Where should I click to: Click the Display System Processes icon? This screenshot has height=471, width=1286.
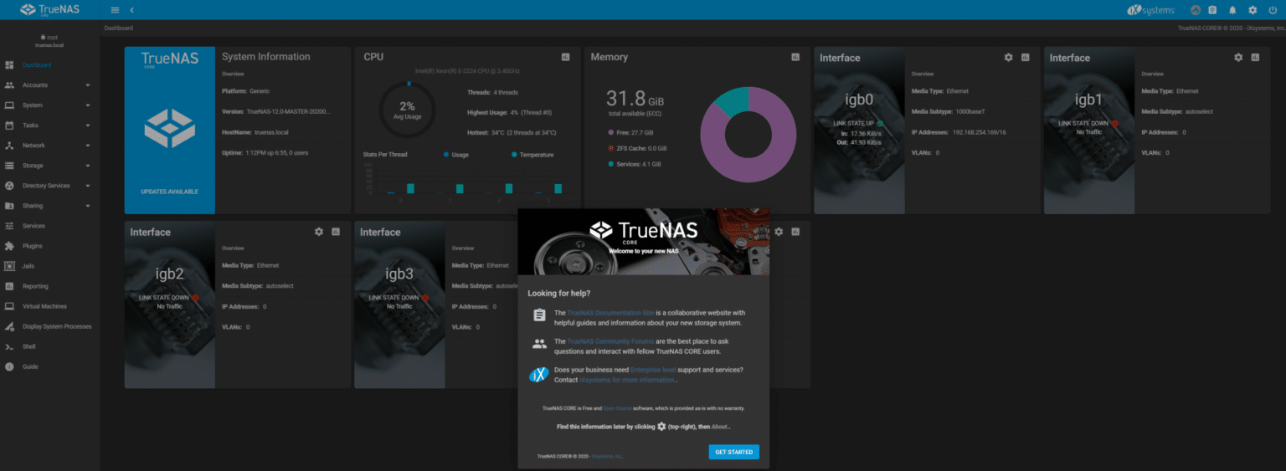pos(9,326)
